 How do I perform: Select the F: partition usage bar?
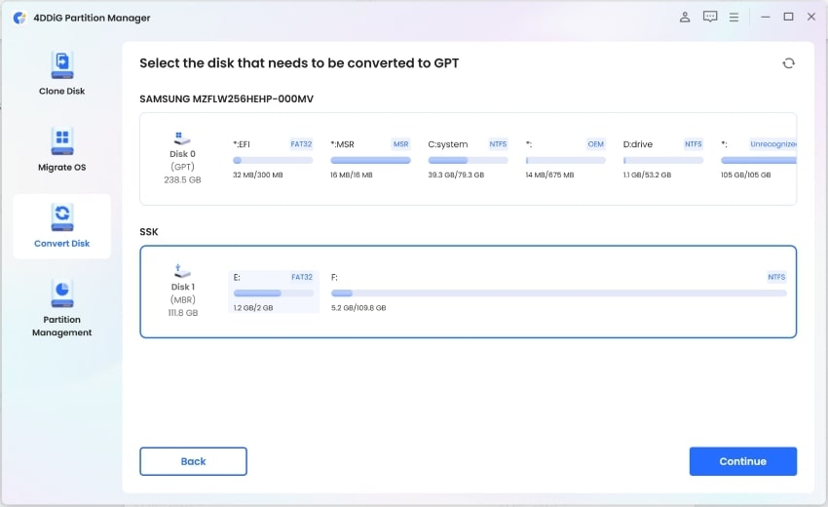click(559, 292)
